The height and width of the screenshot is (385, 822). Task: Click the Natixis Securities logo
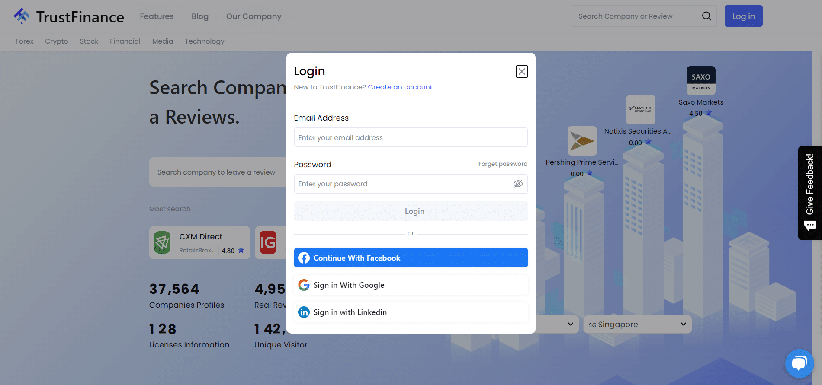(x=640, y=110)
